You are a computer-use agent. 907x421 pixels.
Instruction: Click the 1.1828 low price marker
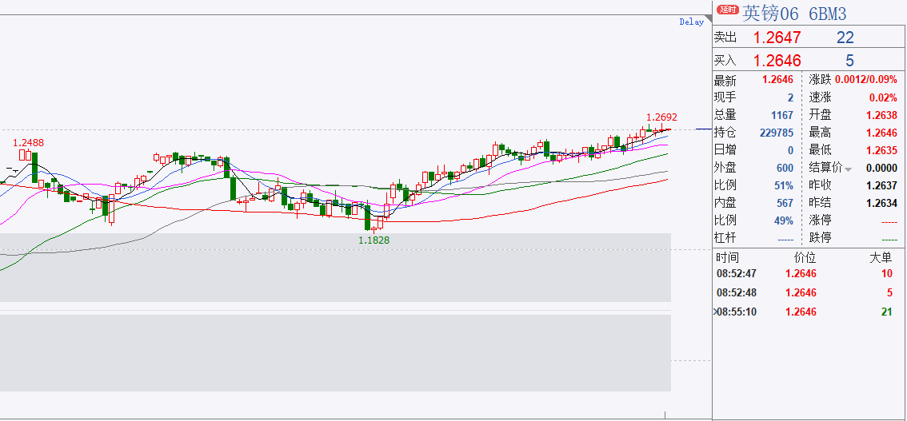coord(374,240)
